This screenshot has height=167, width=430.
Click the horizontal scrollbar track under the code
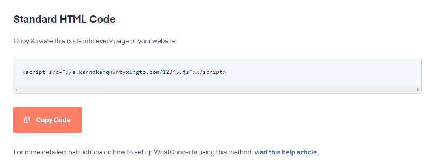pos(217,90)
